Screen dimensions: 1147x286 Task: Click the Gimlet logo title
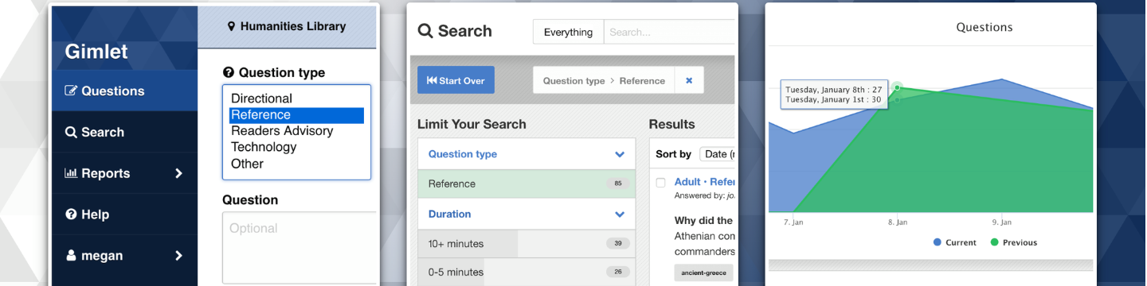[x=96, y=52]
